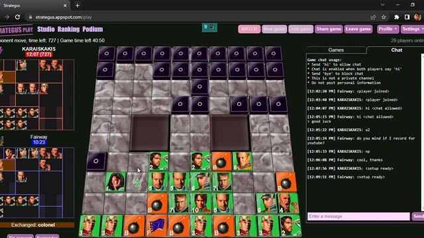The width and height of the screenshot is (424, 238).
Task: Click the blue flag piece
Action: [x=157, y=226]
